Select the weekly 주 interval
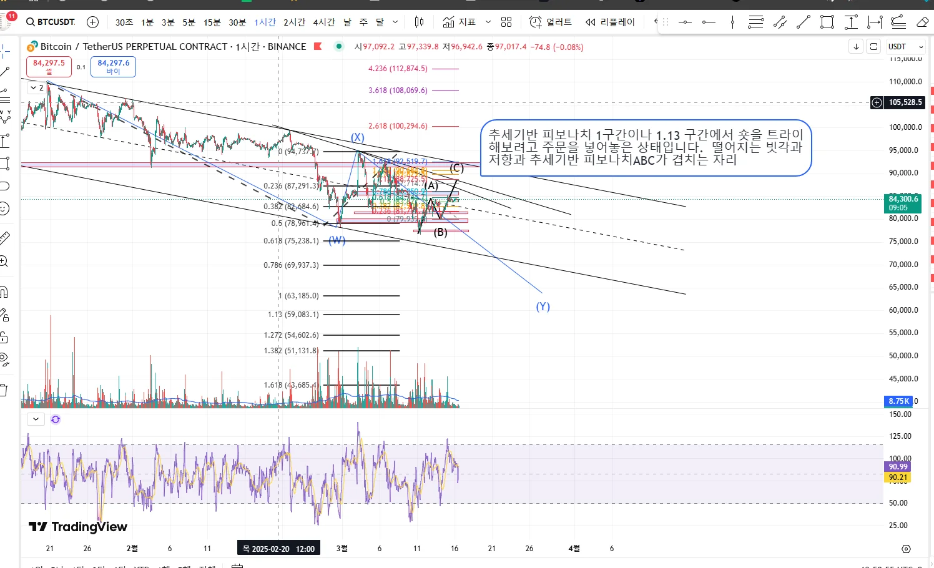The image size is (934, 568). [x=363, y=22]
